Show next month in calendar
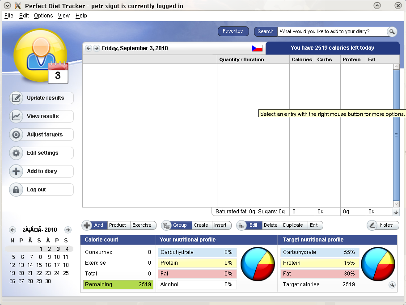Screen dimensions: 406x305 point(68,230)
